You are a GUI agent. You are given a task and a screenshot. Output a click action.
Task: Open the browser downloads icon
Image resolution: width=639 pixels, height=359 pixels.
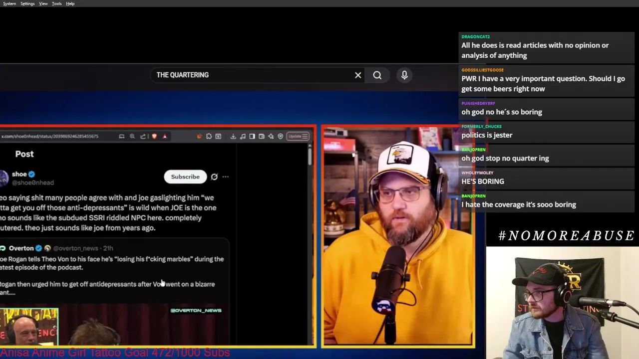point(233,136)
